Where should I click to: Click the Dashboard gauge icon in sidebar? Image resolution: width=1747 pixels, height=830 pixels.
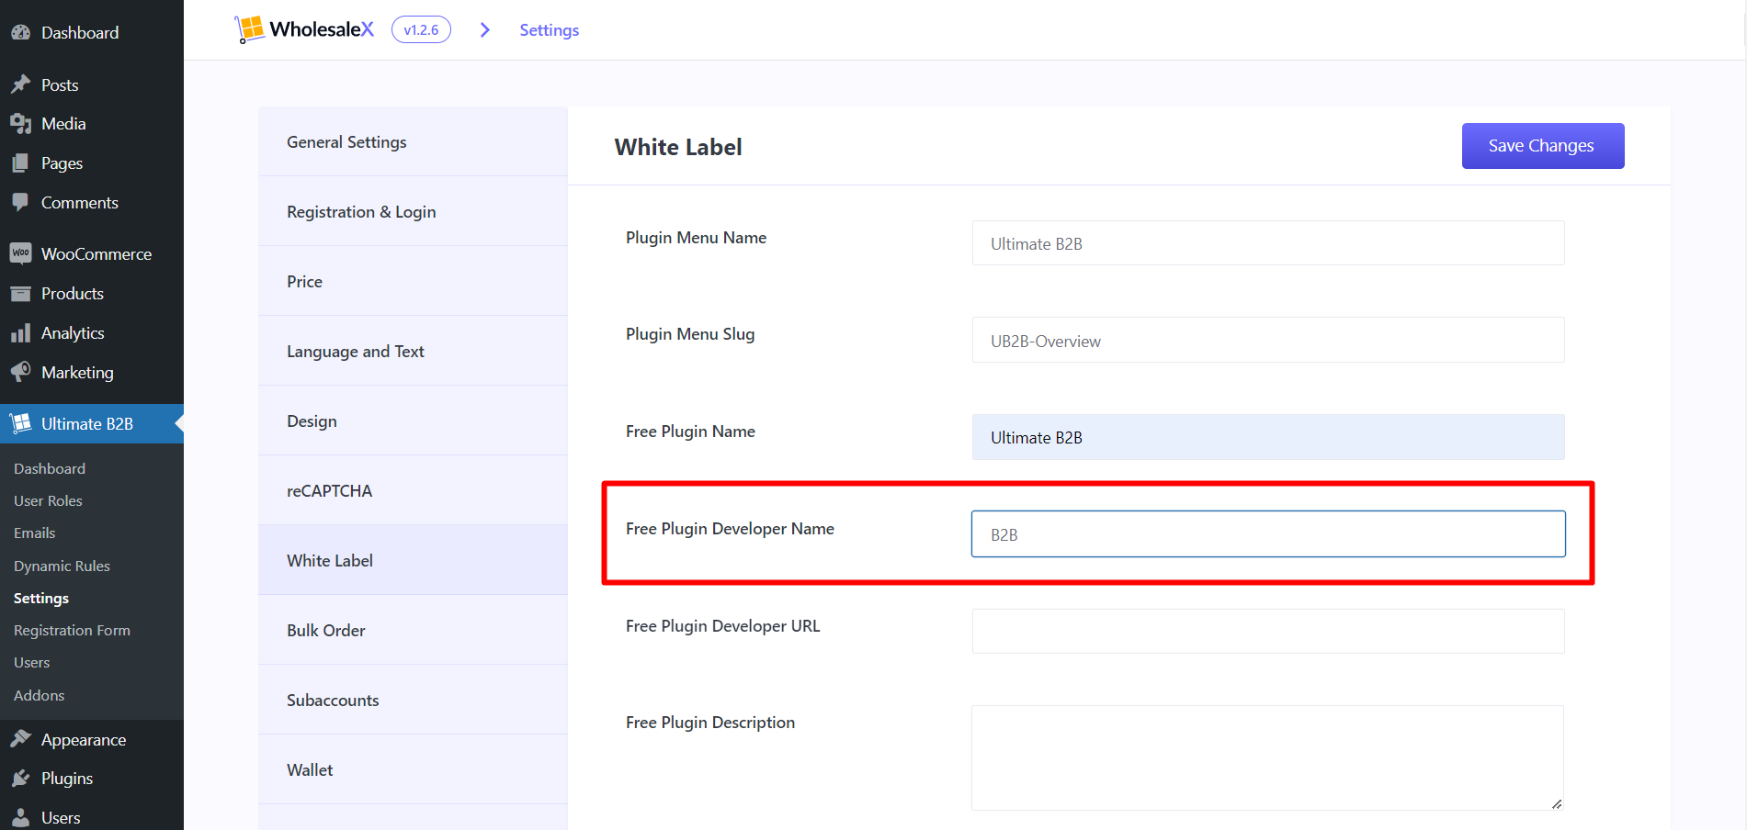(x=20, y=32)
